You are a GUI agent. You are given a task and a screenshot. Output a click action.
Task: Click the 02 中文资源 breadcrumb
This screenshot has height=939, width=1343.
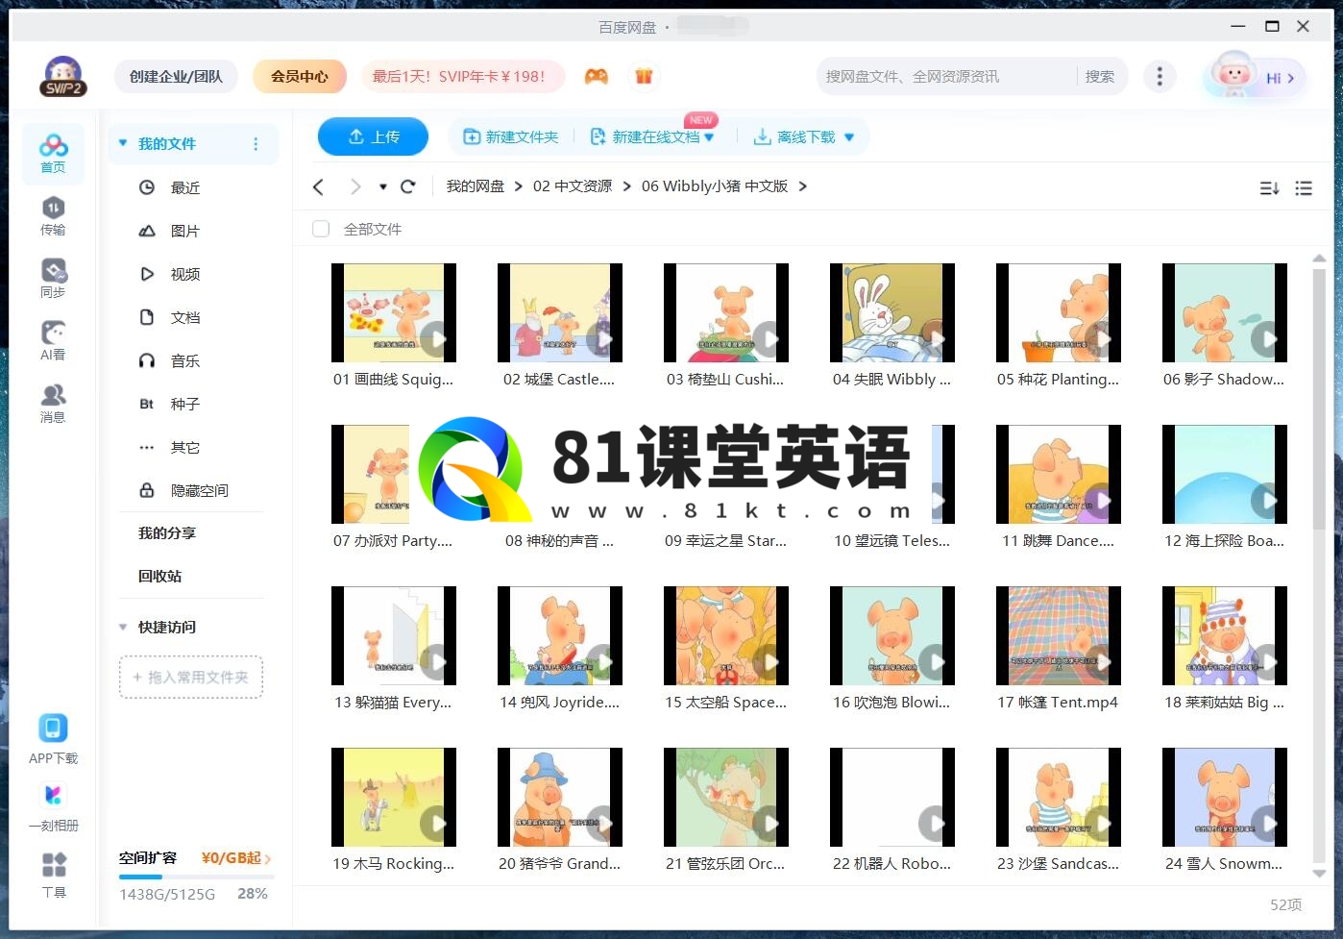(573, 186)
